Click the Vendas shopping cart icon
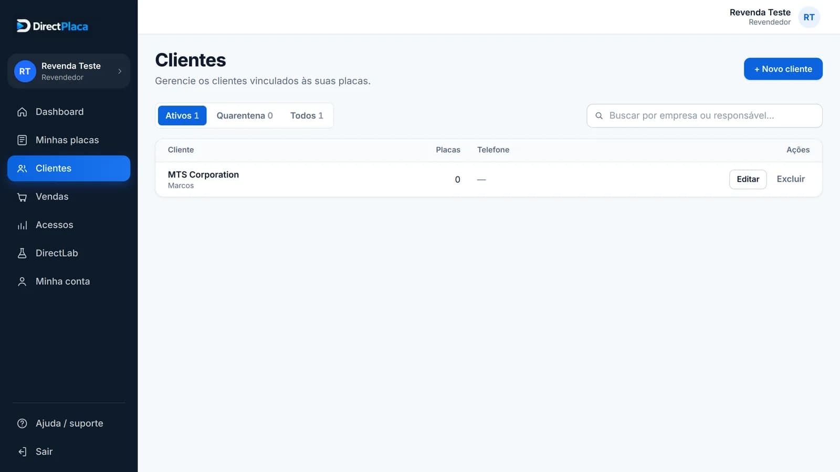Viewport: 840px width, 472px height. [22, 197]
